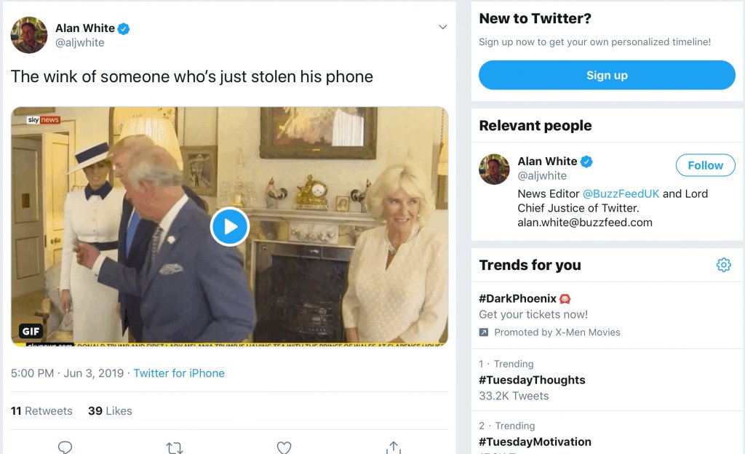This screenshot has width=745, height=454.
Task: Open the #TuesdayMotivation trend
Action: [x=535, y=442]
